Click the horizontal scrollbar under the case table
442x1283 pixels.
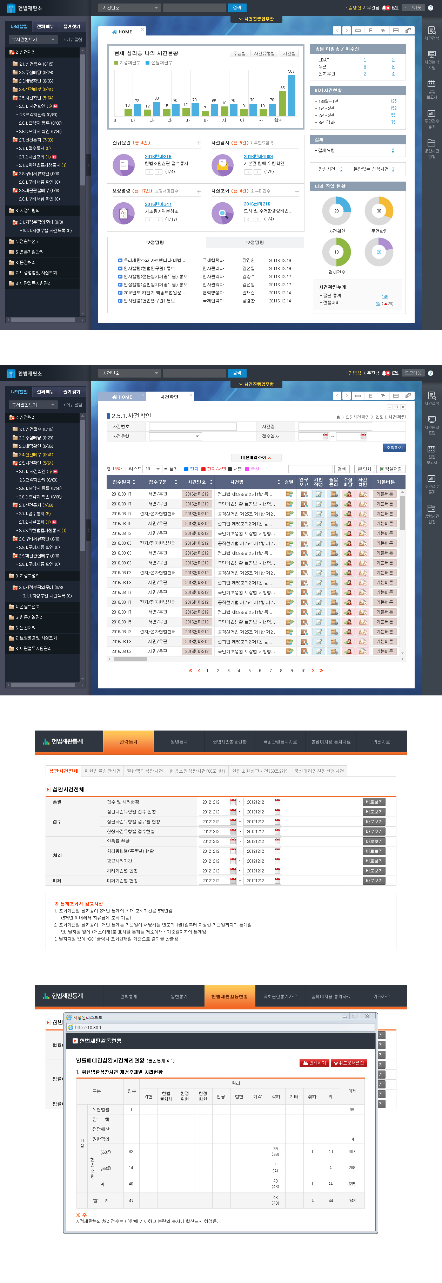click(256, 659)
